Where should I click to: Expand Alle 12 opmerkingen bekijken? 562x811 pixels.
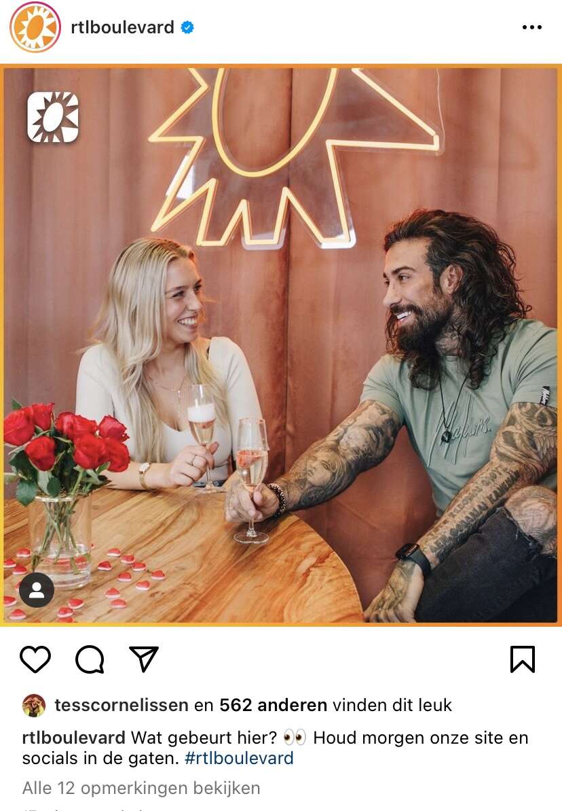(x=141, y=789)
